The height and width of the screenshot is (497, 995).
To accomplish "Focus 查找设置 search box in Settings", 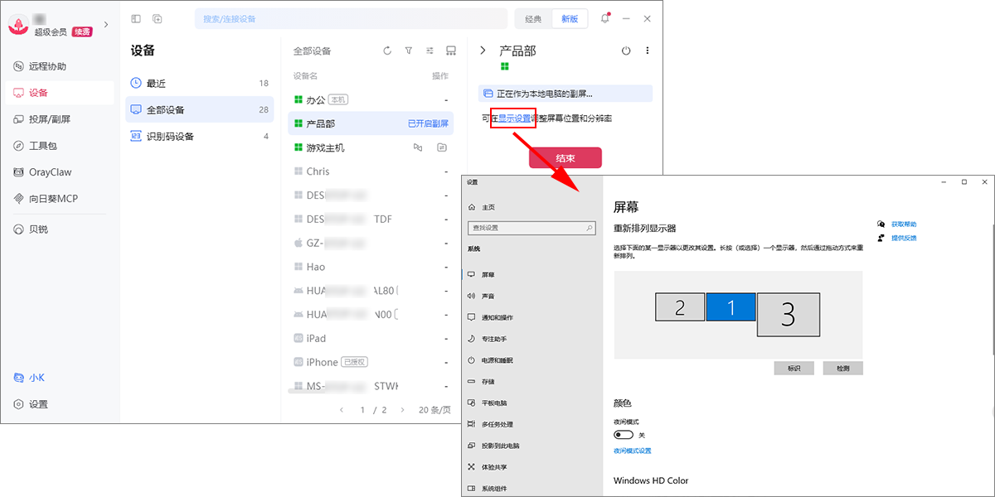I will [x=531, y=228].
